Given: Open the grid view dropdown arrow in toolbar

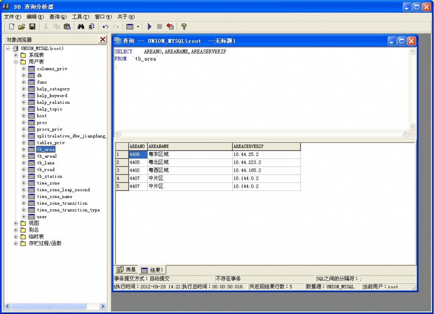Looking at the screenshot, I should 138,27.
